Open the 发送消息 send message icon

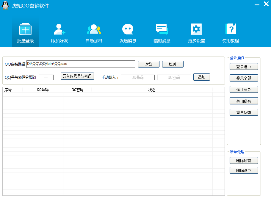point(128,30)
